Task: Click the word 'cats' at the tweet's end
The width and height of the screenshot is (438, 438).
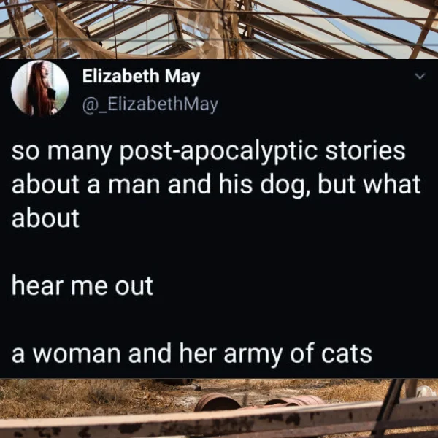Action: [x=347, y=353]
